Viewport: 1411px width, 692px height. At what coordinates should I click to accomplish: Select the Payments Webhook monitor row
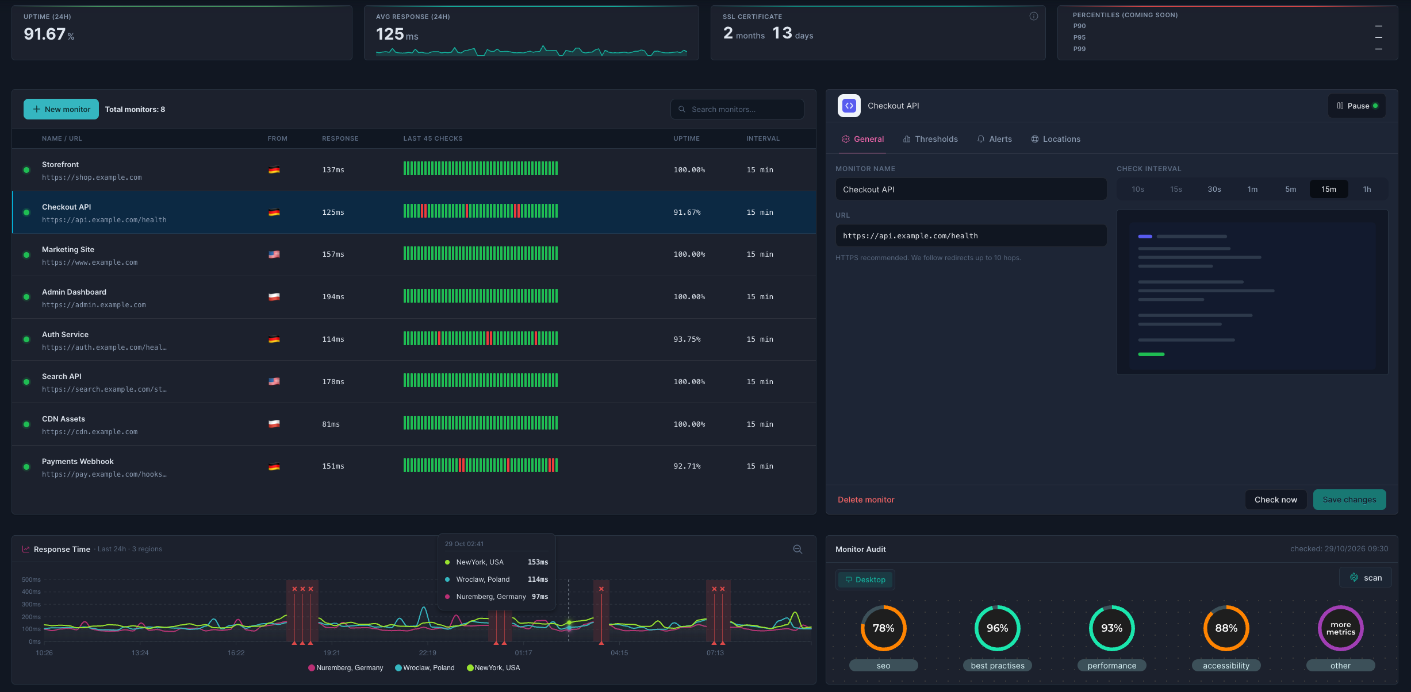pyautogui.click(x=414, y=467)
